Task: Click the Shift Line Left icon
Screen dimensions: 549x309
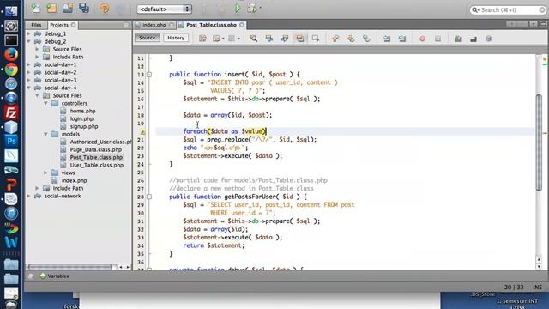Action: [x=387, y=39]
